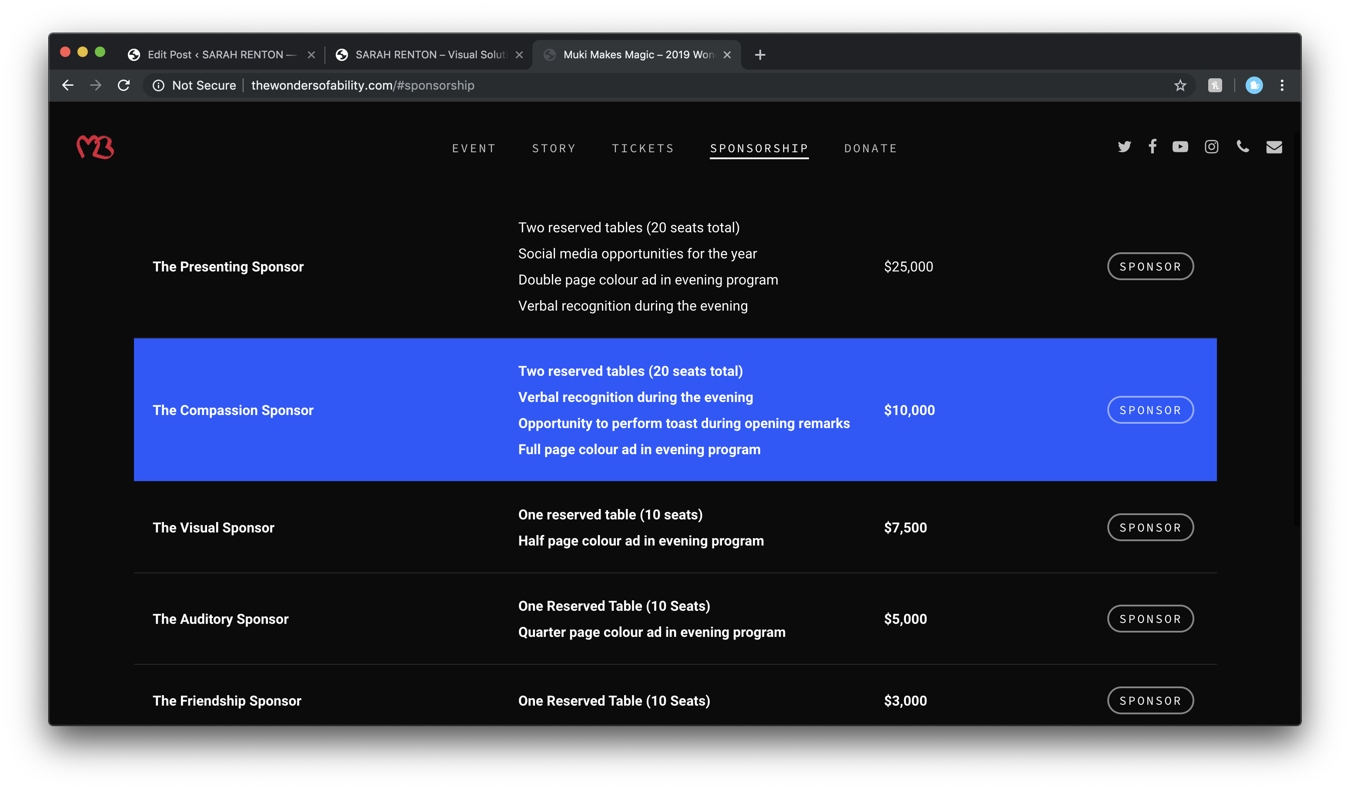The height and width of the screenshot is (790, 1350).
Task: Click 'Opportunity to perform toast during opening remarks'
Action: click(x=684, y=423)
